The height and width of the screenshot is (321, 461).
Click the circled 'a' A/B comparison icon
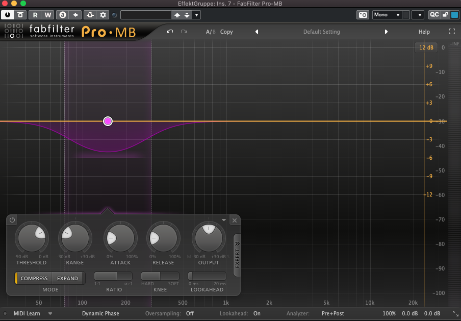(63, 15)
